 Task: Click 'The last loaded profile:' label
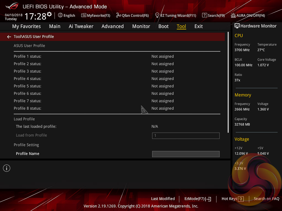36,126
